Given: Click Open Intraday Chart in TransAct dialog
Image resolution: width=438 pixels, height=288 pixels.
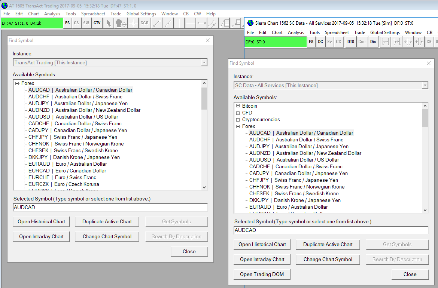Looking at the screenshot, I should point(41,237).
